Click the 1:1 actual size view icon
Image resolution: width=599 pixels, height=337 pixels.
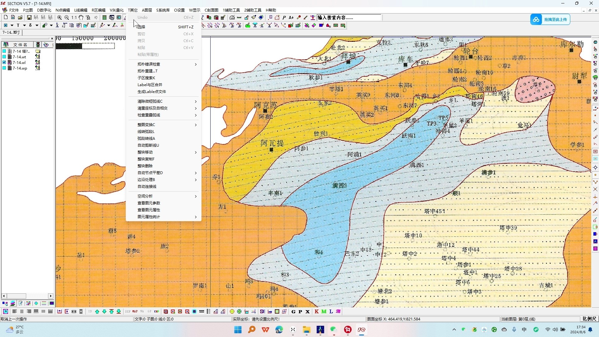[x=74, y=17]
